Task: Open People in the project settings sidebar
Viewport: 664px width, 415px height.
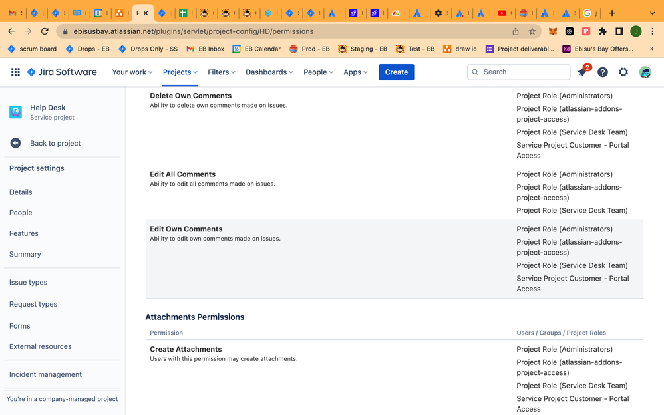Action: (x=21, y=213)
